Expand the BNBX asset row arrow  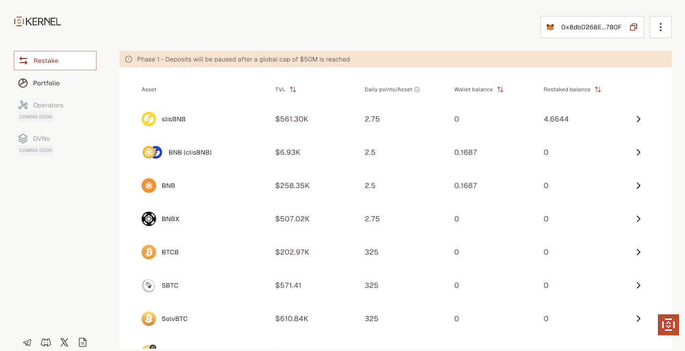[x=638, y=219]
